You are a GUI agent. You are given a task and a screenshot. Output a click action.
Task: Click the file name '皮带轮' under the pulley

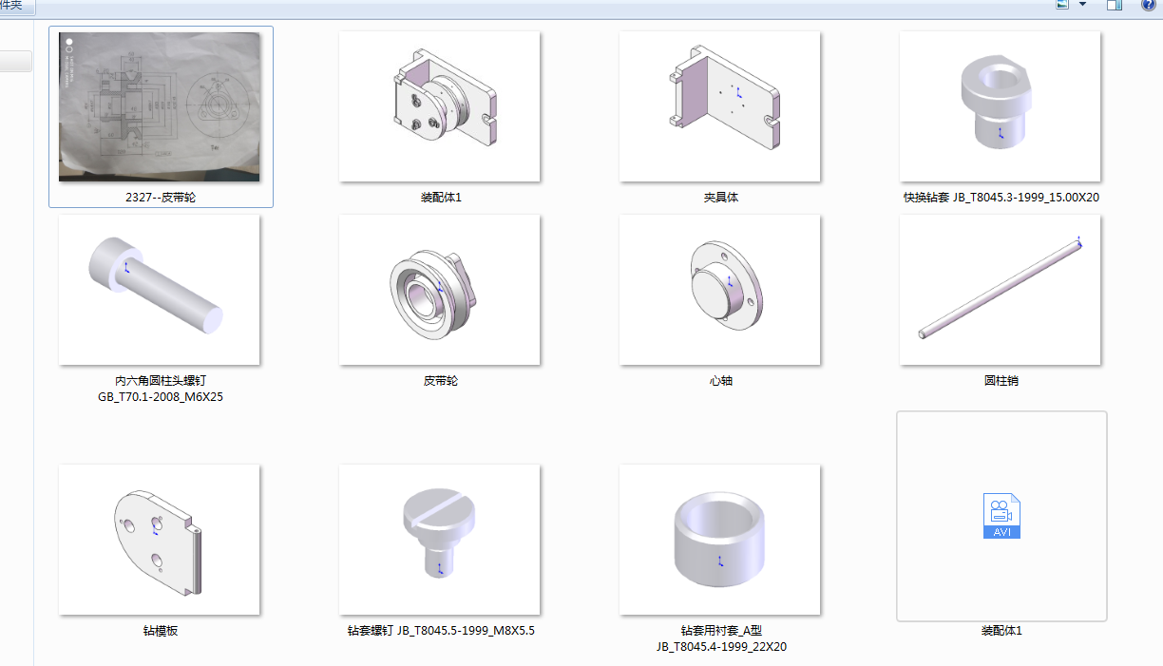click(441, 381)
